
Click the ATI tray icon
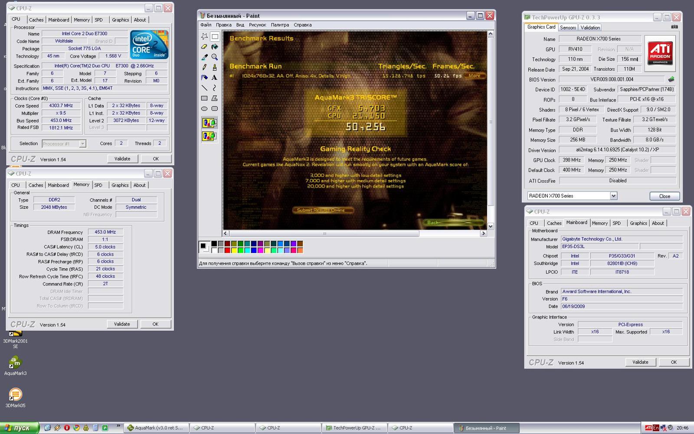(x=648, y=428)
